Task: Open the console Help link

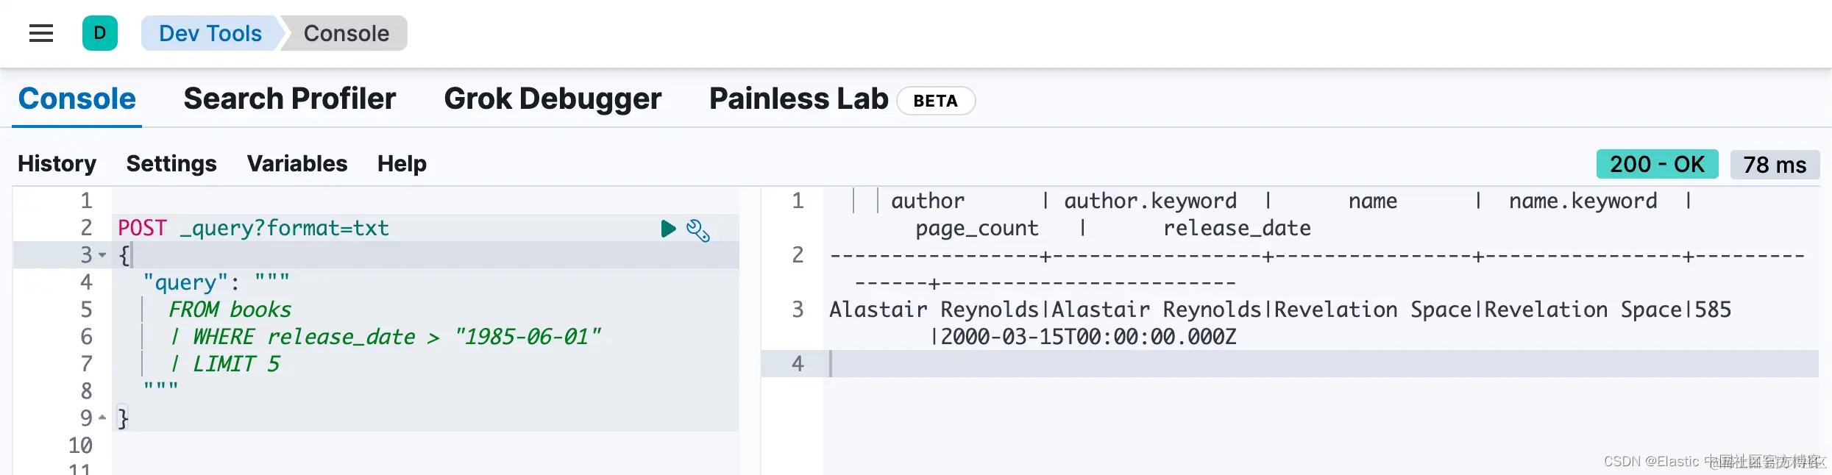Action: (x=402, y=163)
